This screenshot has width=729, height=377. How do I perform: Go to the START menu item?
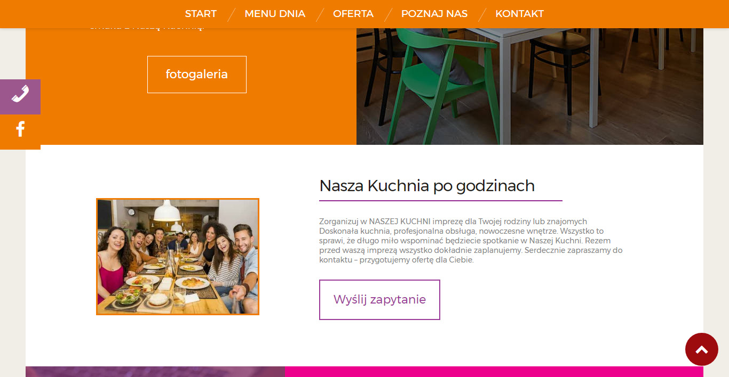tap(201, 14)
